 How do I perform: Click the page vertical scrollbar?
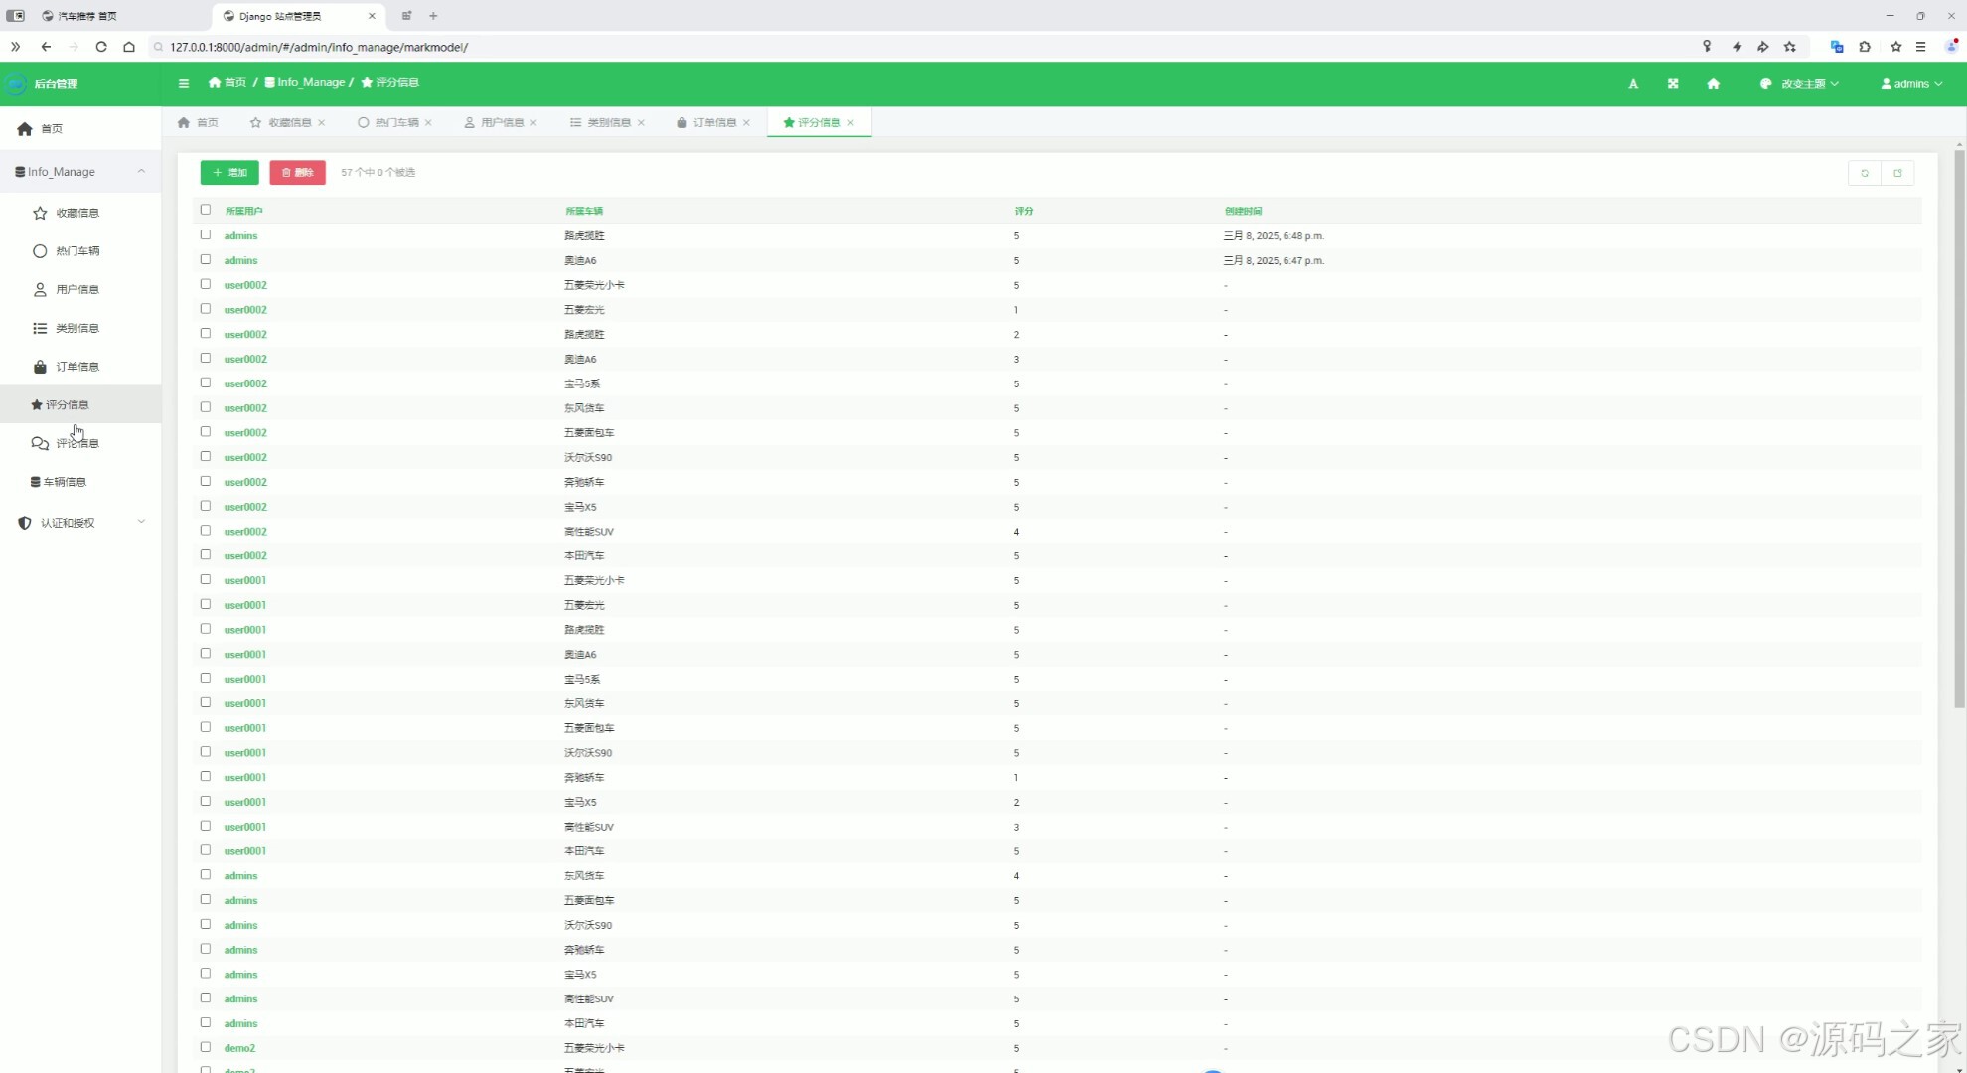1959,427
